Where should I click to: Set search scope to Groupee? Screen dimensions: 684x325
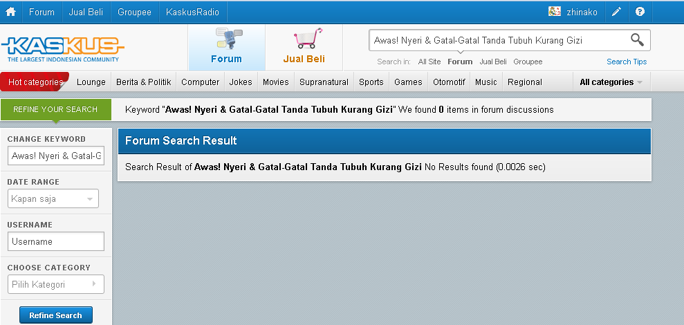pyautogui.click(x=528, y=62)
